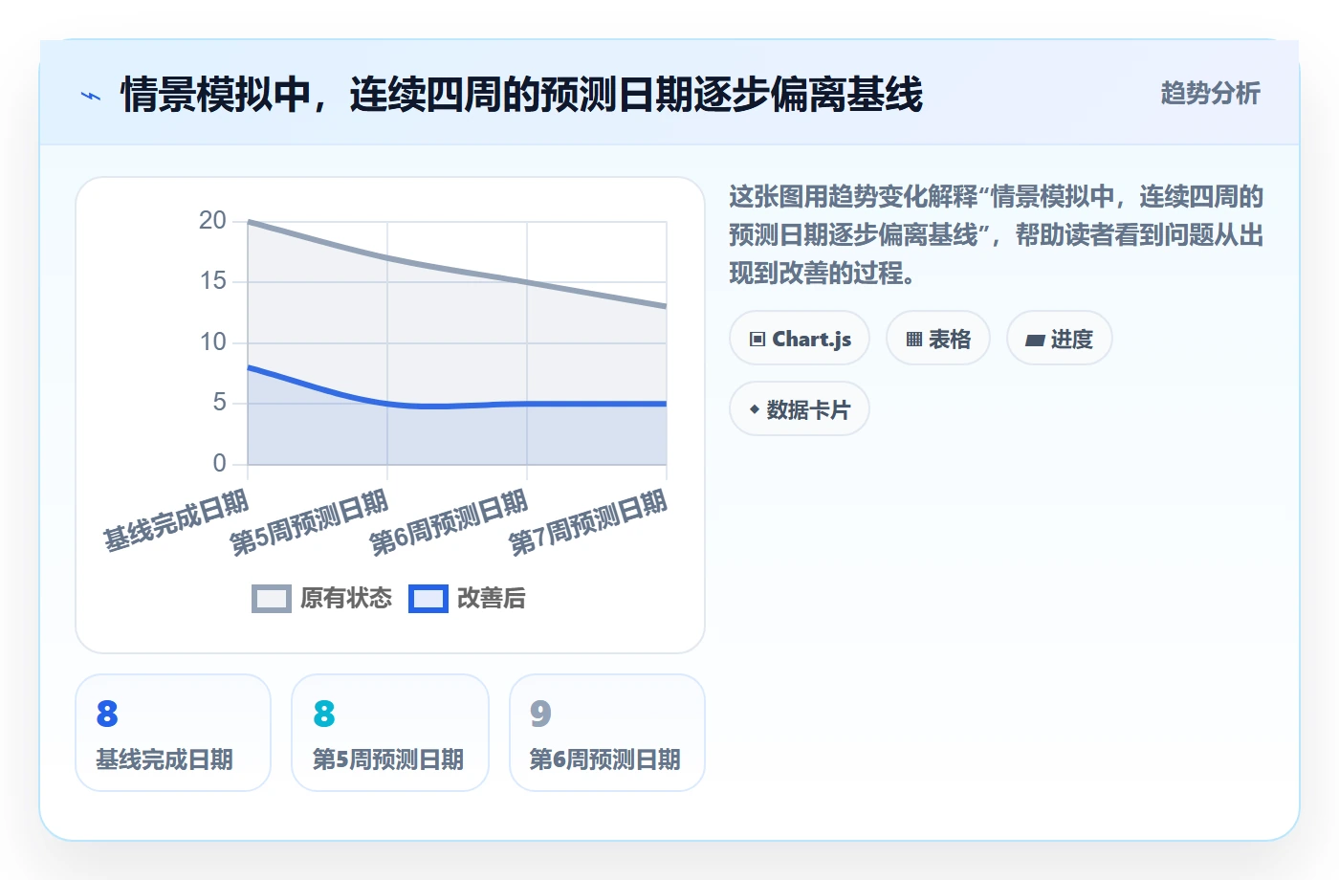
Task: Click the bar icon in 进度 chip
Action: pyautogui.click(x=1035, y=340)
